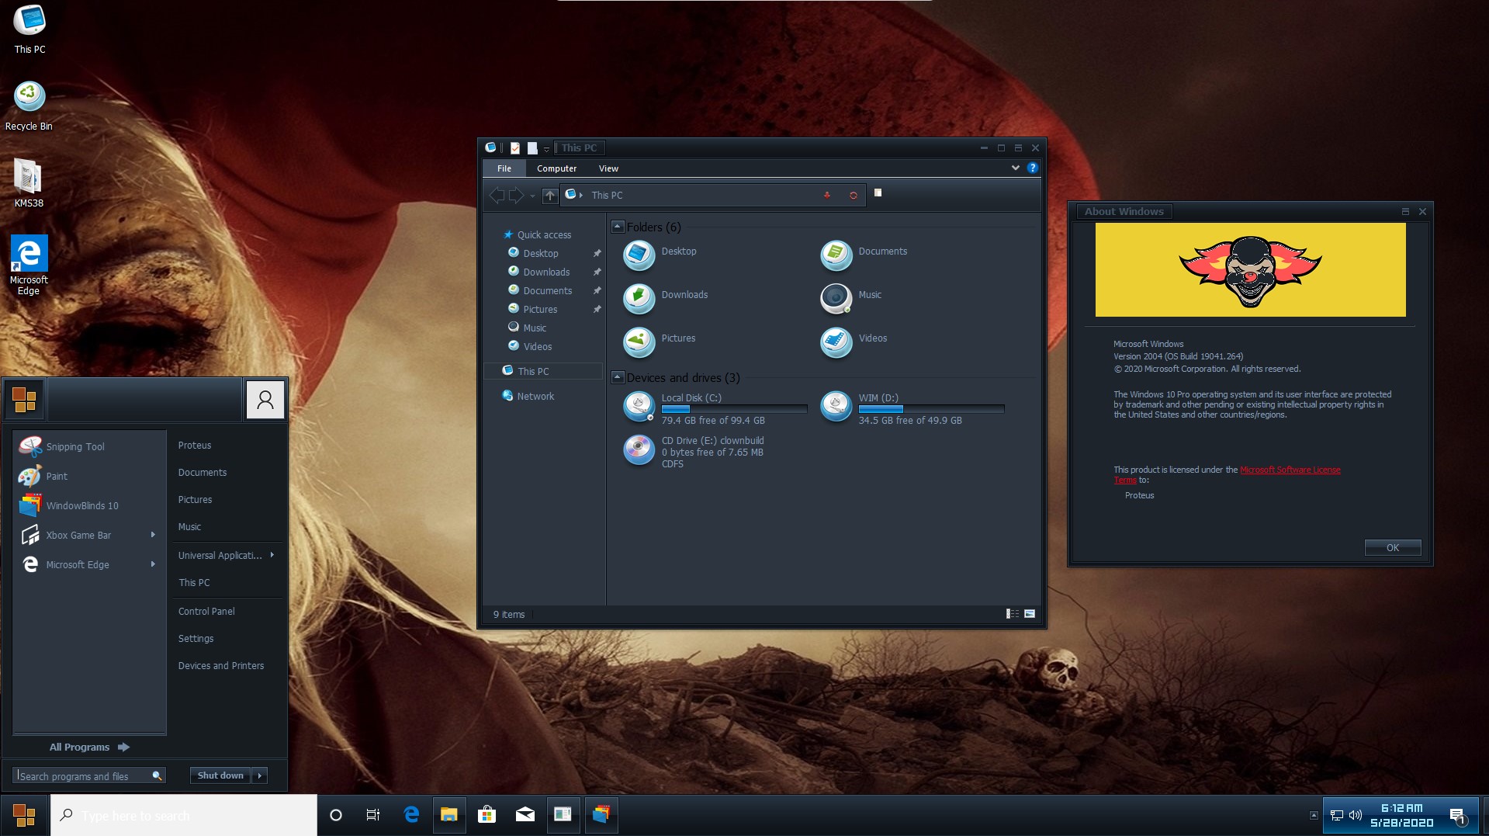1489x836 pixels.
Task: Switch to large icons view in status bar
Action: (1030, 614)
